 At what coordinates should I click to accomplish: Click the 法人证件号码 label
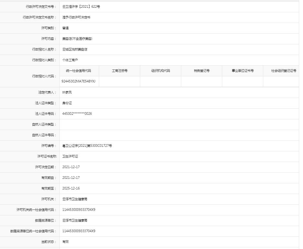point(46,114)
